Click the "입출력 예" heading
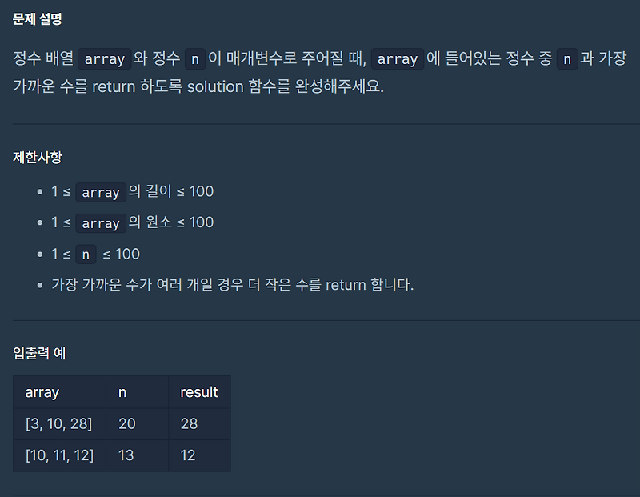Screen dimensions: 640x497 click(39, 353)
